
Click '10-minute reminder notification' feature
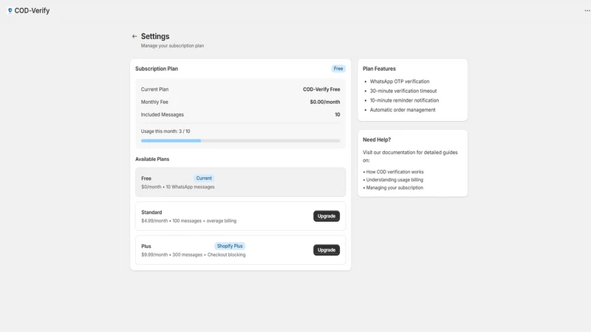pyautogui.click(x=404, y=100)
